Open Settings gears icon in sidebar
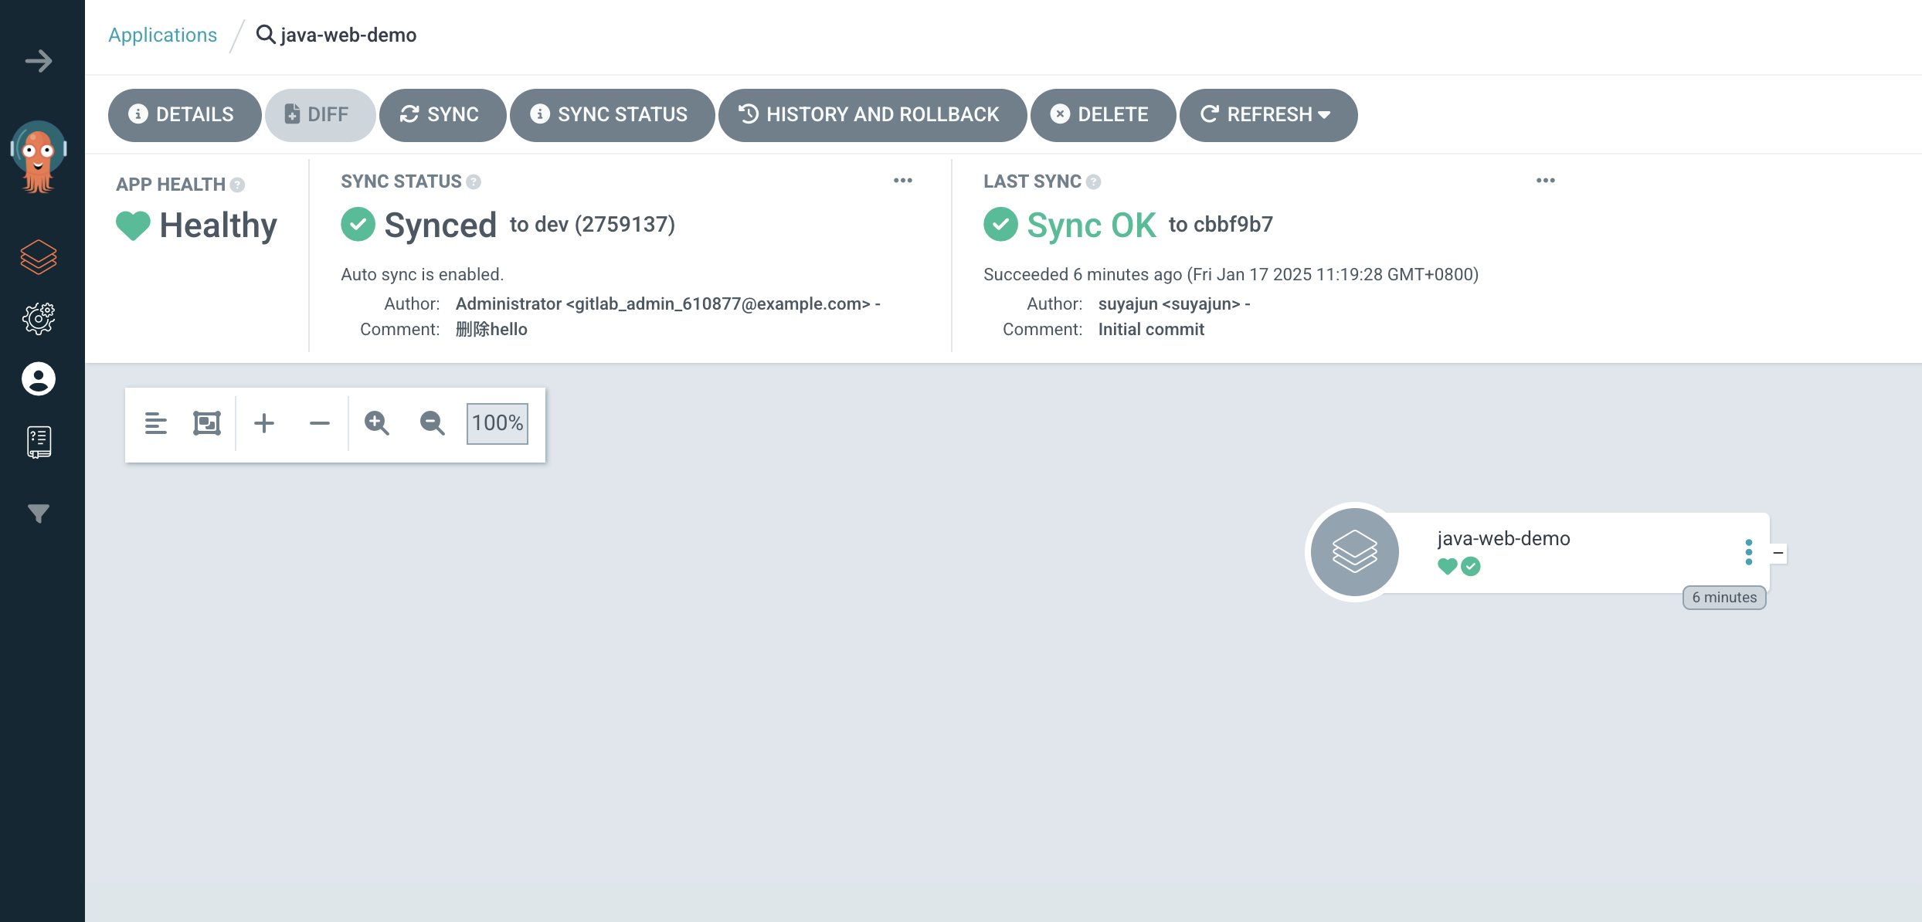 point(38,318)
